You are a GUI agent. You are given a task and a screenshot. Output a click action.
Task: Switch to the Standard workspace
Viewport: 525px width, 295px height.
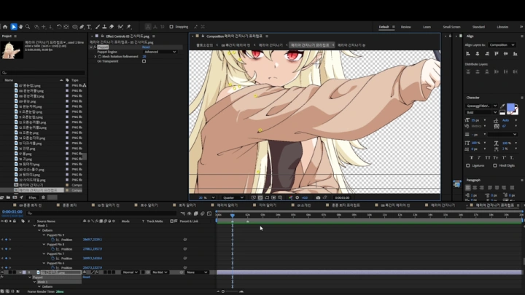[x=478, y=27]
